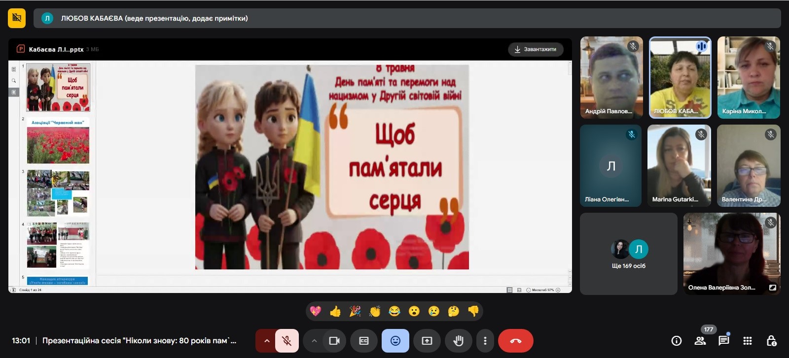Open the chat messages panel
The image size is (789, 358).
(x=724, y=341)
